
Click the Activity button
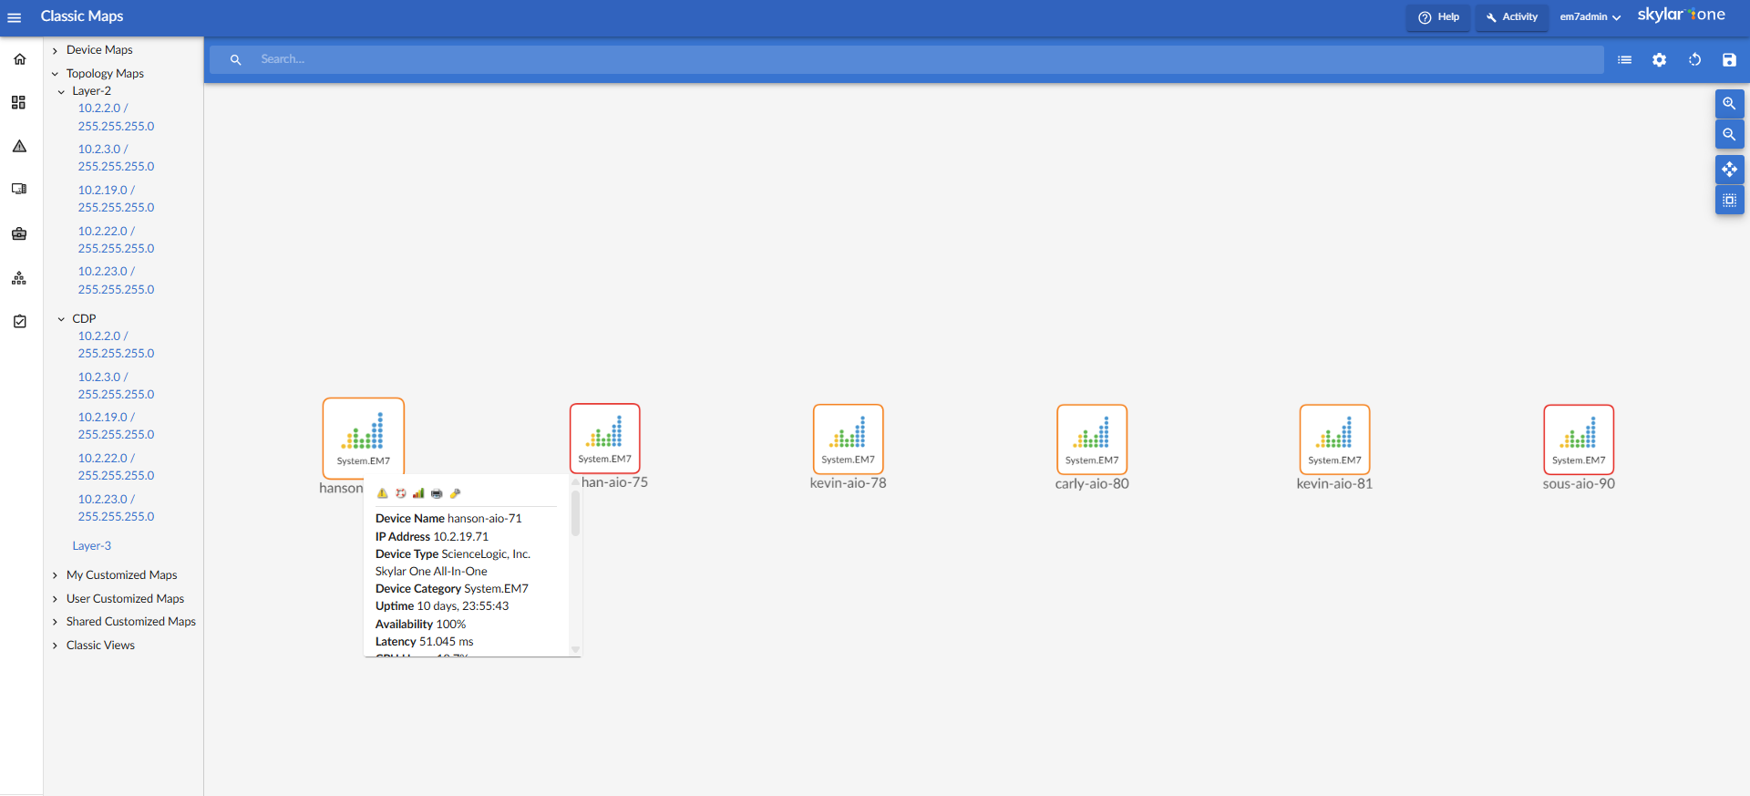click(1511, 17)
